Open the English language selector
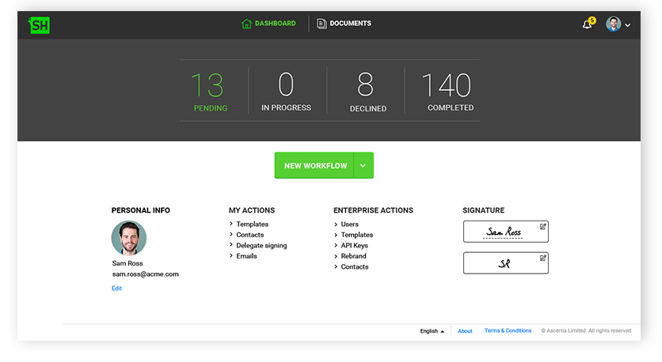Image resolution: width=662 pixels, height=362 pixels. coord(432,331)
